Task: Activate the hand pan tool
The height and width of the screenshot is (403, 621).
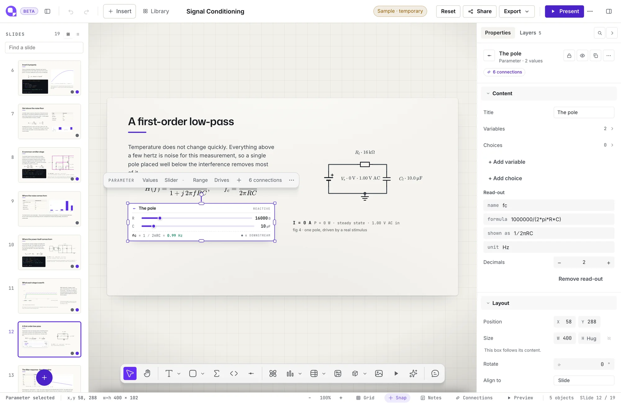Action: point(147,374)
